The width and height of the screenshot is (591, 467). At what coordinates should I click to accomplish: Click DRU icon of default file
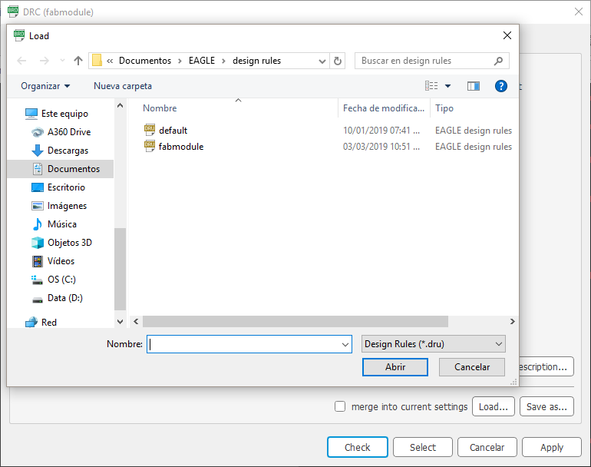point(150,130)
